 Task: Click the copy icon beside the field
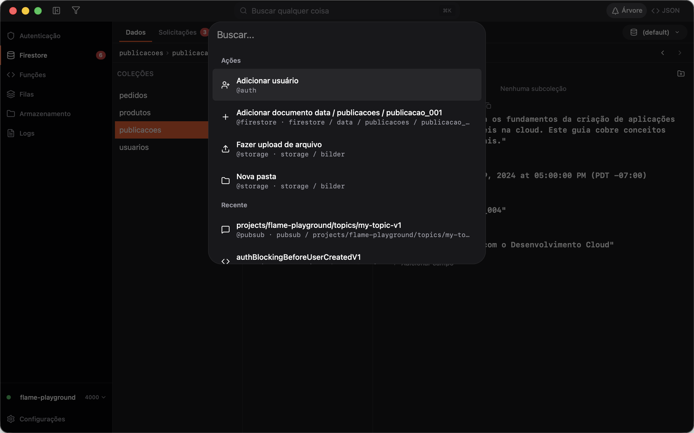point(489,106)
